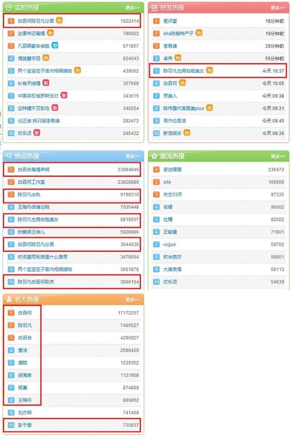Viewport: 292px width, 440px height.
Task: Show more results via 更多>> in 名人热搜
Action: tap(132, 300)
